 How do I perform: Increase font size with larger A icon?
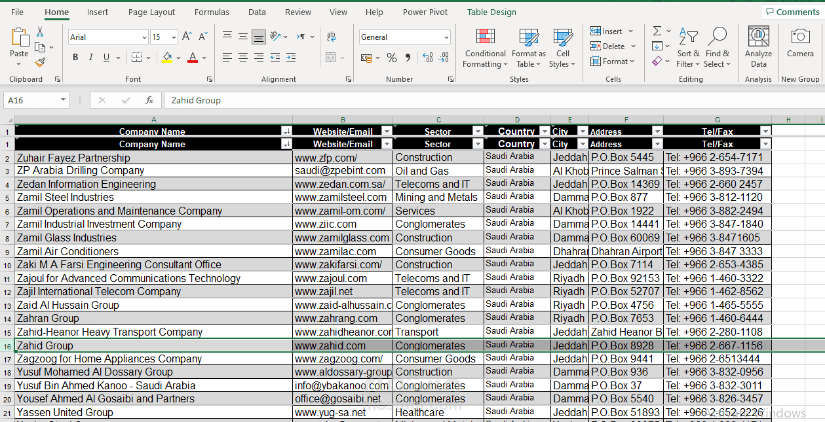point(187,37)
